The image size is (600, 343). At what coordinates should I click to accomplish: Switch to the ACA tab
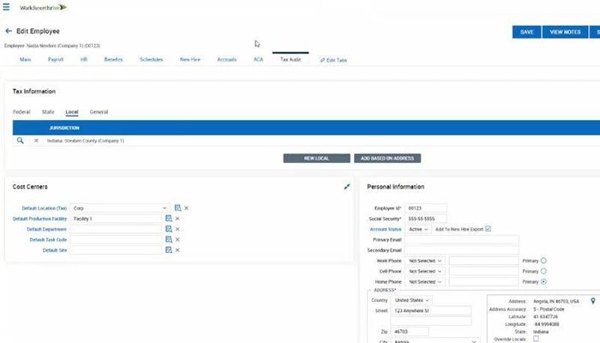click(258, 59)
